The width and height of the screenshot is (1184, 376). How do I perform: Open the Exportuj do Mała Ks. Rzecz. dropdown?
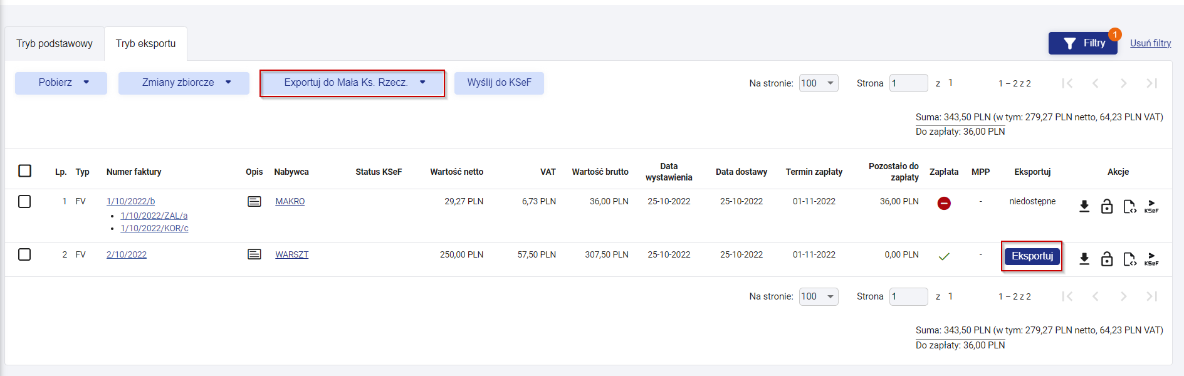[x=352, y=83]
